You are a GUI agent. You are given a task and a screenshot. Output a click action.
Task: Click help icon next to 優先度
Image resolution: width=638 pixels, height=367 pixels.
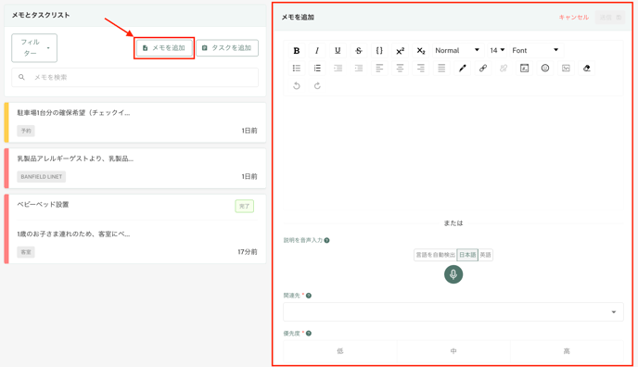click(x=309, y=334)
